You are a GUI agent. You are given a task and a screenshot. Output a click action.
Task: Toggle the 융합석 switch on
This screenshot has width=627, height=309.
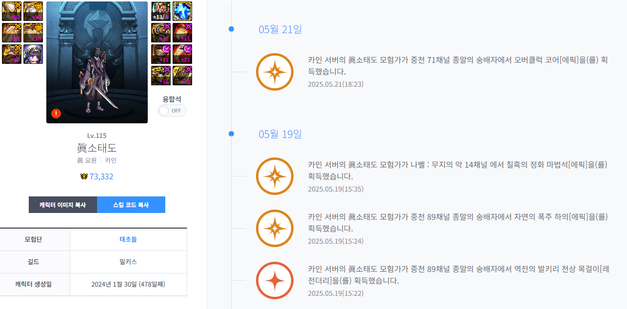tap(172, 111)
